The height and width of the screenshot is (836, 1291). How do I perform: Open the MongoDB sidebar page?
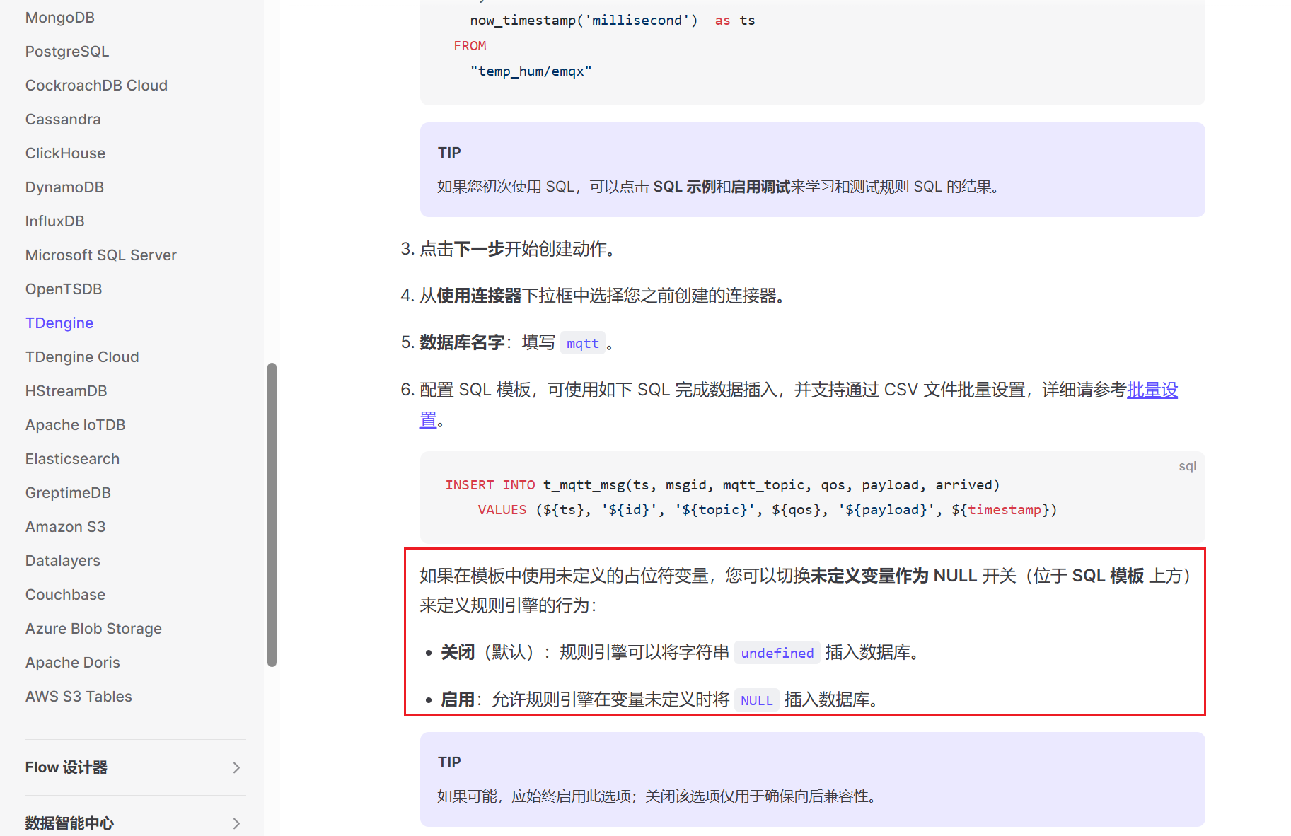pyautogui.click(x=60, y=18)
